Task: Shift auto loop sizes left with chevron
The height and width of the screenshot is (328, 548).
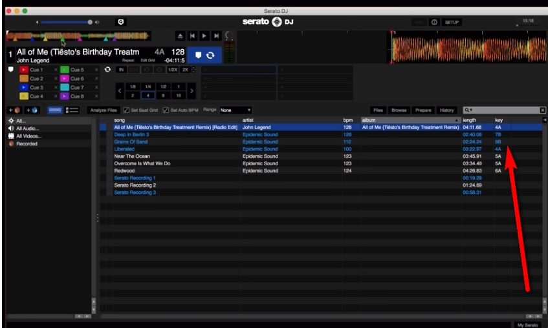Action: point(120,91)
